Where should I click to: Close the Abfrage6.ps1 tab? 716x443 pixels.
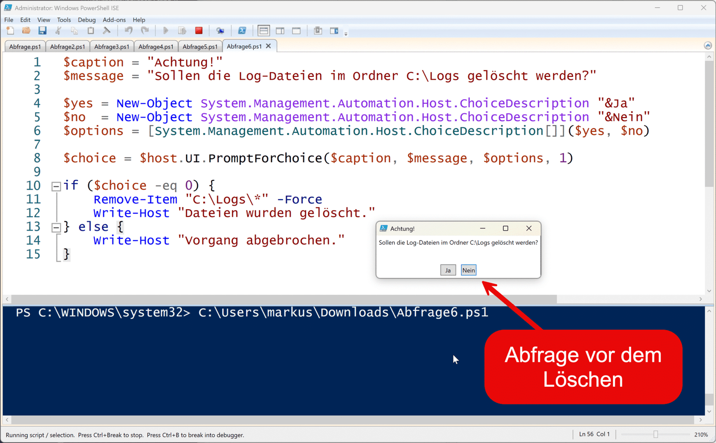[268, 46]
